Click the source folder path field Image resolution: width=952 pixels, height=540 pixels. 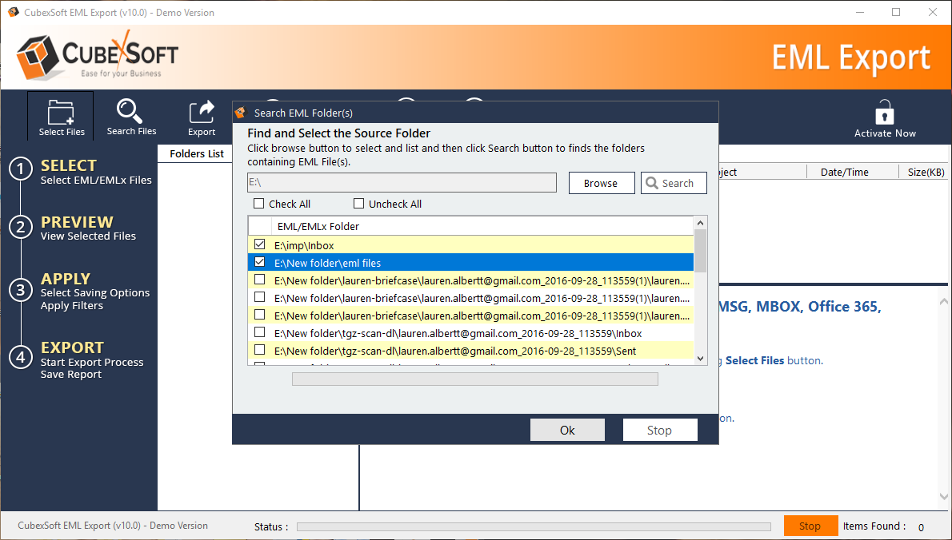click(402, 183)
